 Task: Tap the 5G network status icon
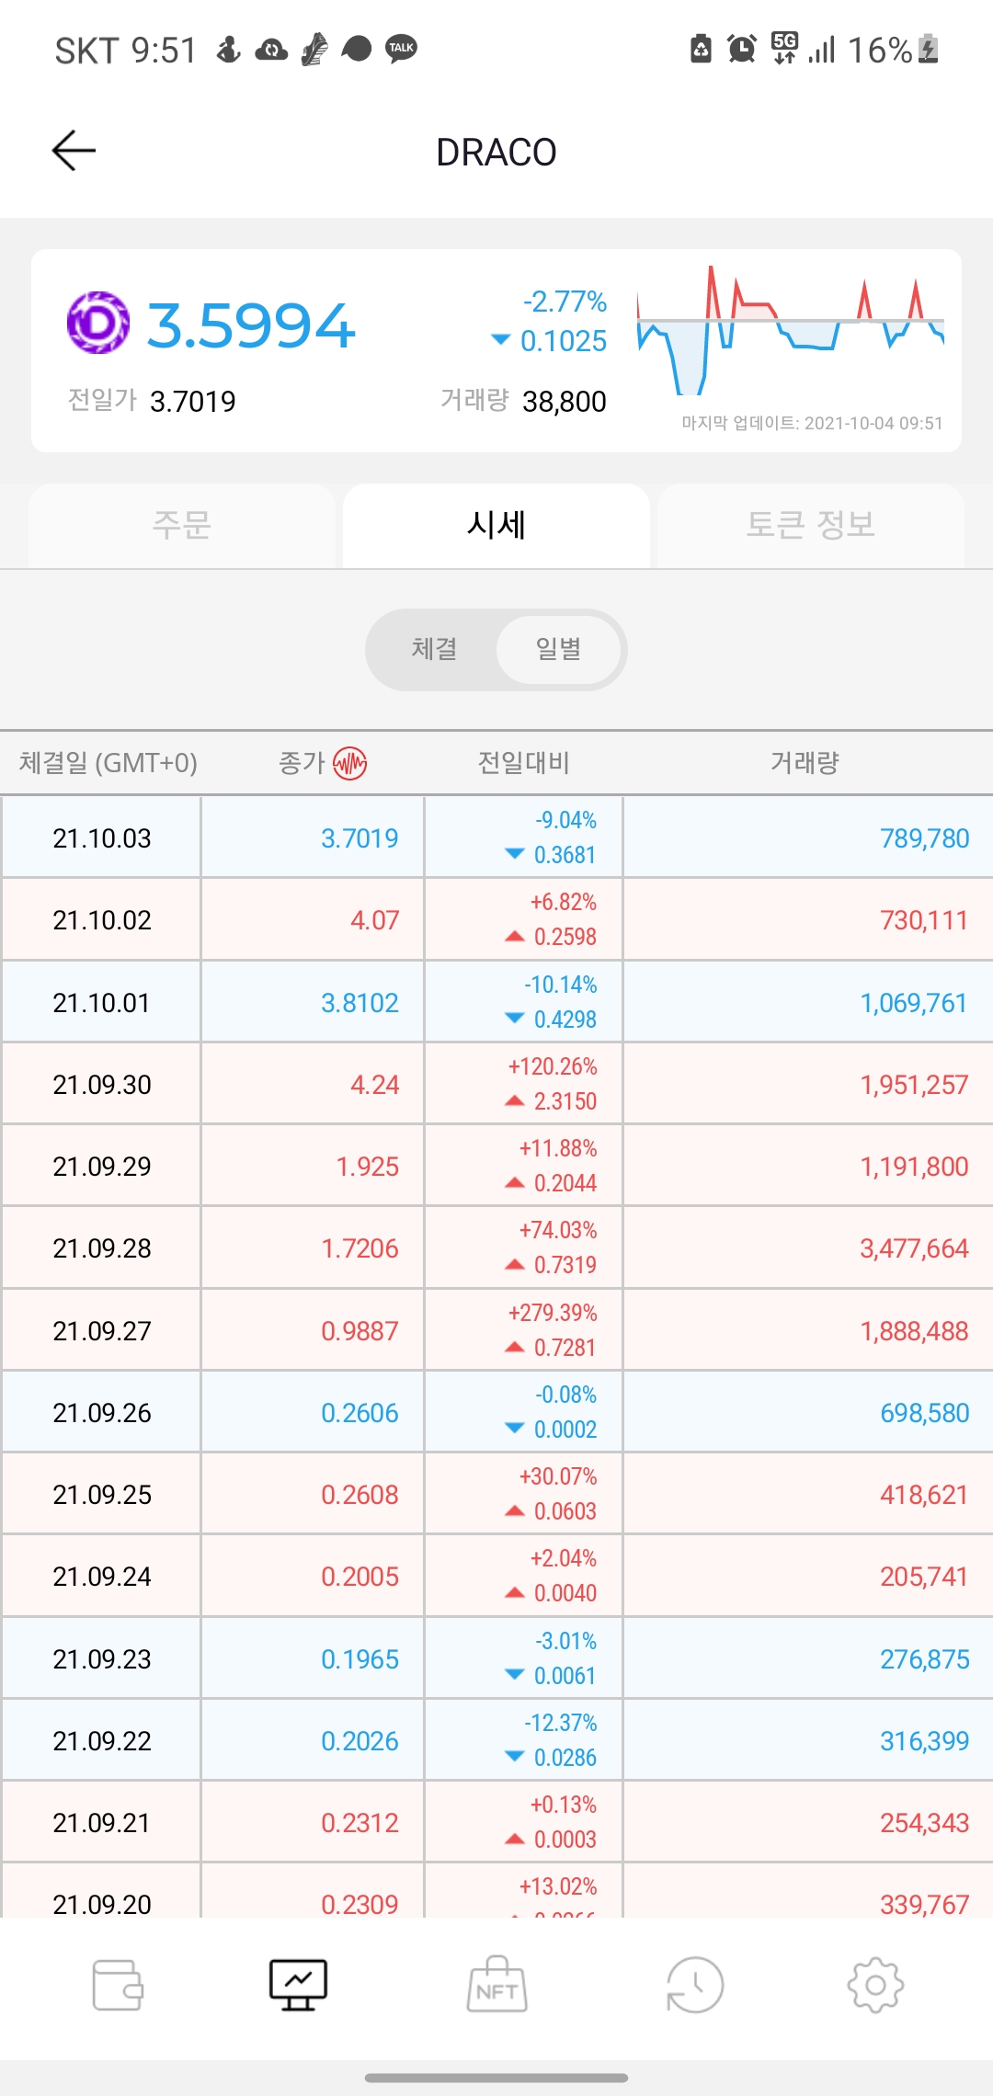[x=784, y=48]
